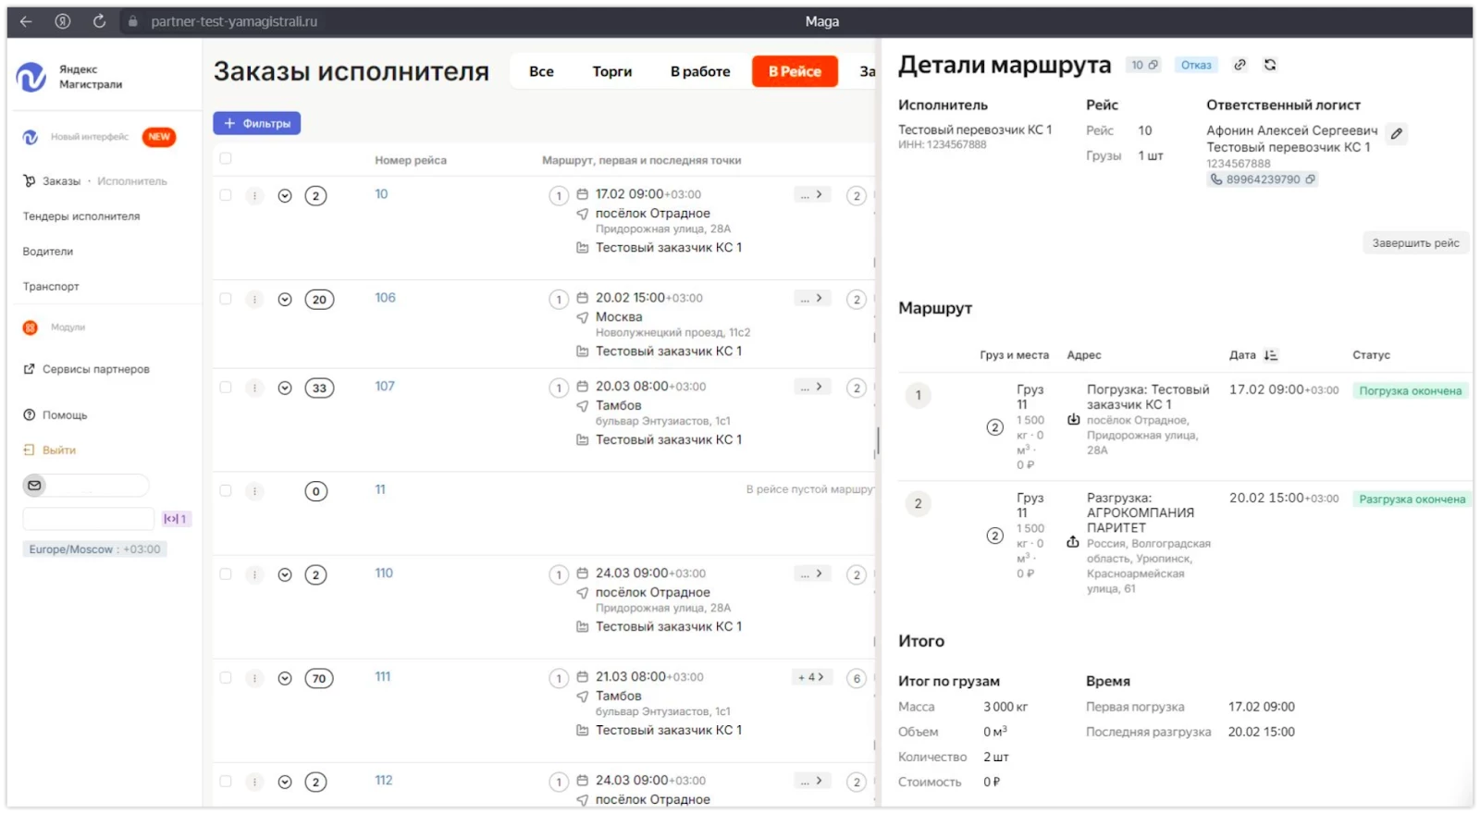Image resolution: width=1480 pixels, height=814 pixels.
Task: Open the Фильтры button
Action: tap(257, 123)
